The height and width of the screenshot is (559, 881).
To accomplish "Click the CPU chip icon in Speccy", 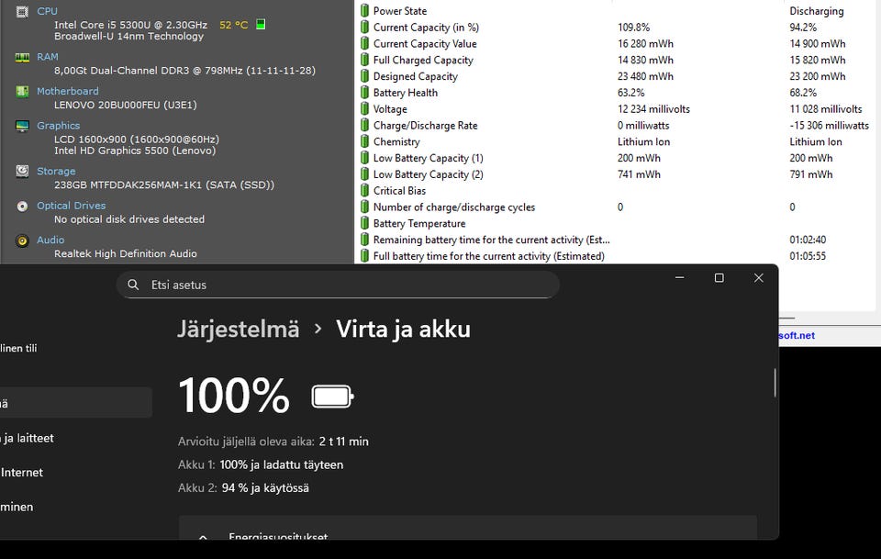I will point(22,12).
